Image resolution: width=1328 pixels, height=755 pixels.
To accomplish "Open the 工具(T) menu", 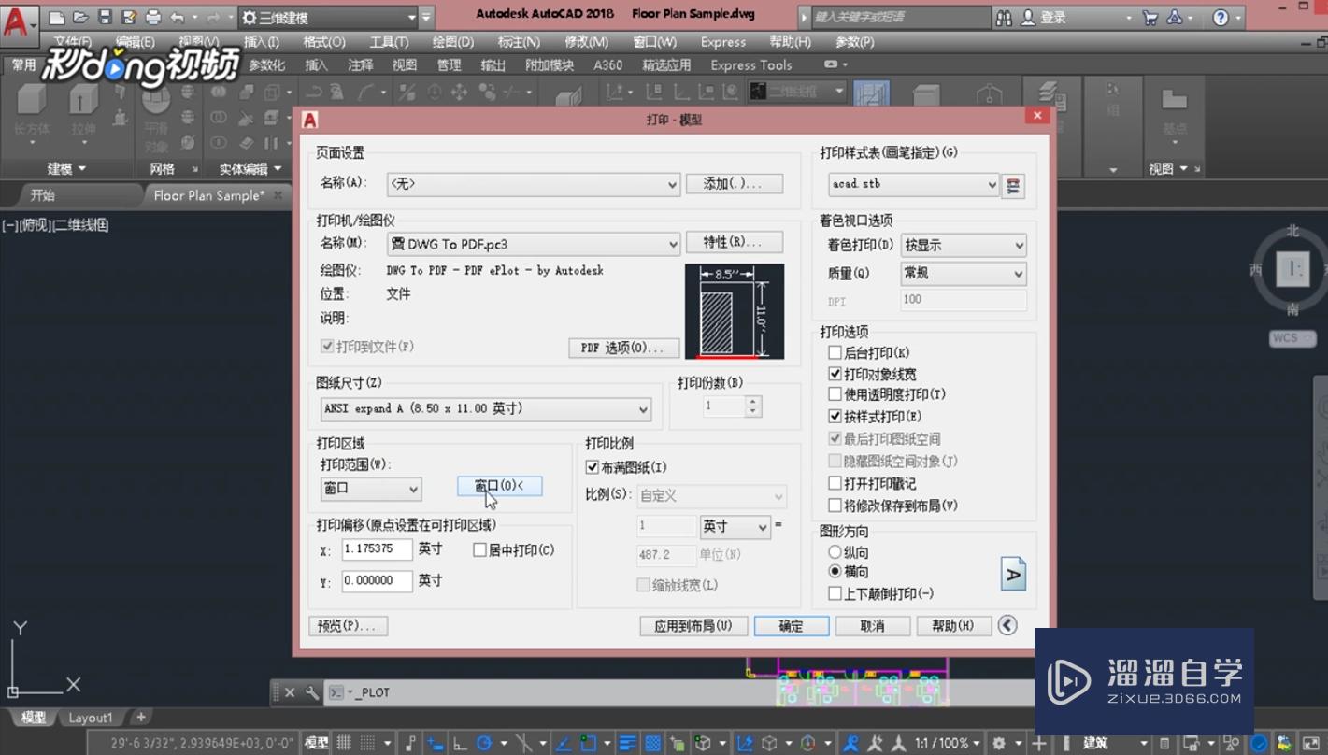I will point(389,42).
